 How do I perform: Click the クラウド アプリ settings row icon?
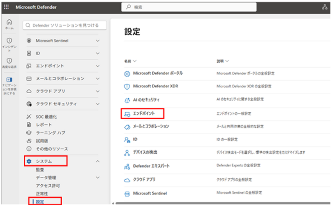[127, 180]
